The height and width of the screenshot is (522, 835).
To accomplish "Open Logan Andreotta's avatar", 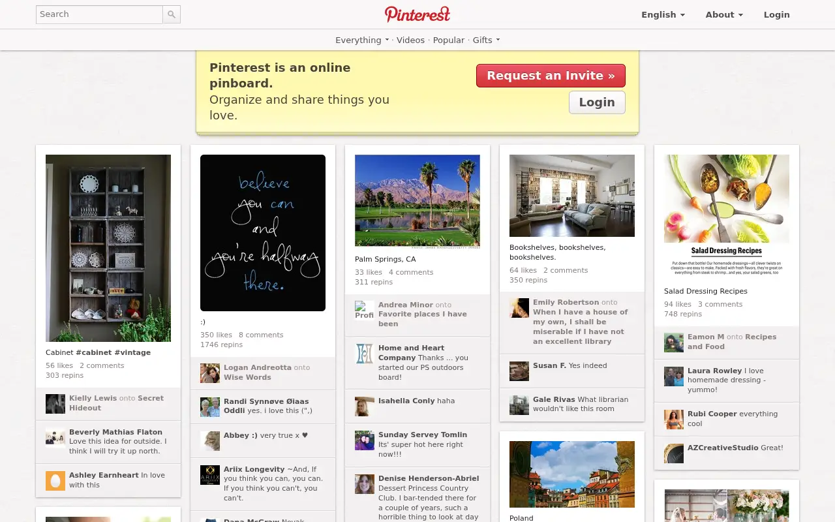I will click(x=210, y=373).
